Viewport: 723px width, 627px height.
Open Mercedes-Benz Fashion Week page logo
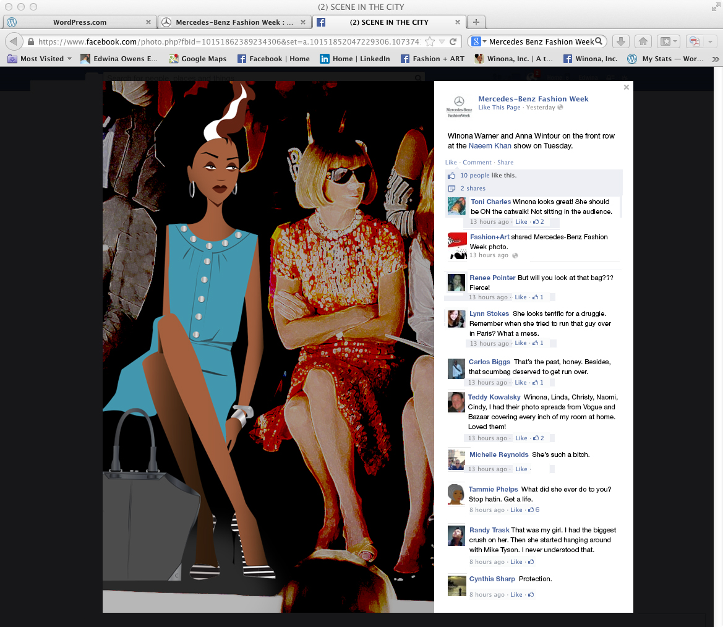459,106
